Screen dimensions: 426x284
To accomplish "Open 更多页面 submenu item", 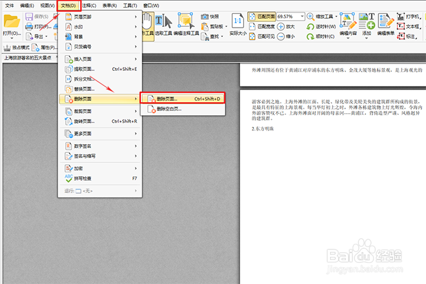I will [100, 134].
